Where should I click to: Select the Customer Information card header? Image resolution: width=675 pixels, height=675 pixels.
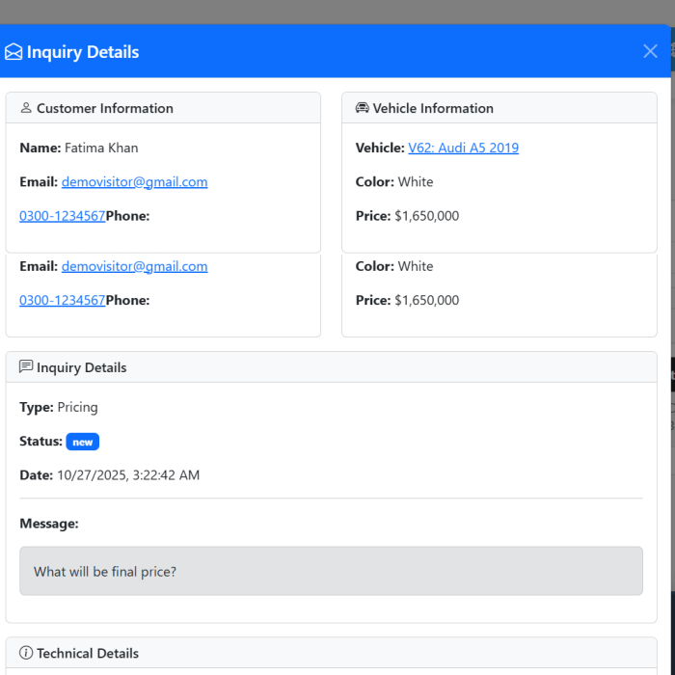point(163,108)
